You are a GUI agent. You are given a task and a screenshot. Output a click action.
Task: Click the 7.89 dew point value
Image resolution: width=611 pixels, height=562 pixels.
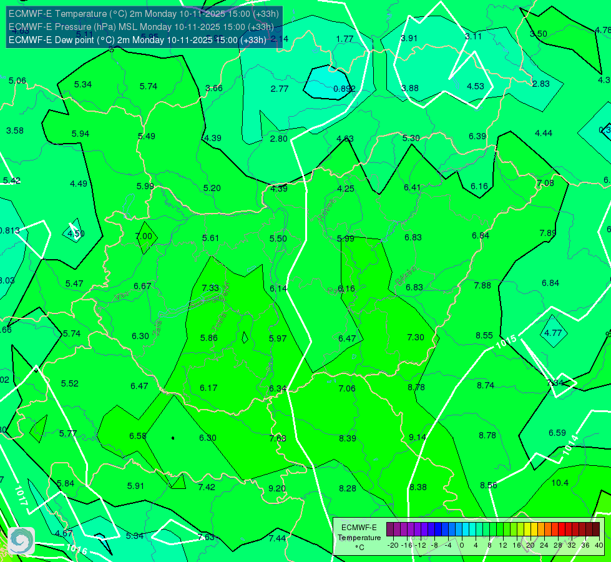[x=548, y=233]
